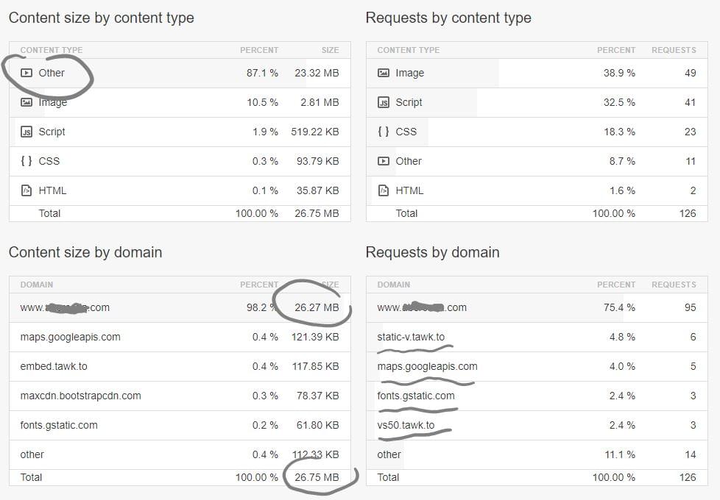The height and width of the screenshot is (500, 720).
Task: Sort requests by content type by REQUESTS header
Action: coord(673,50)
